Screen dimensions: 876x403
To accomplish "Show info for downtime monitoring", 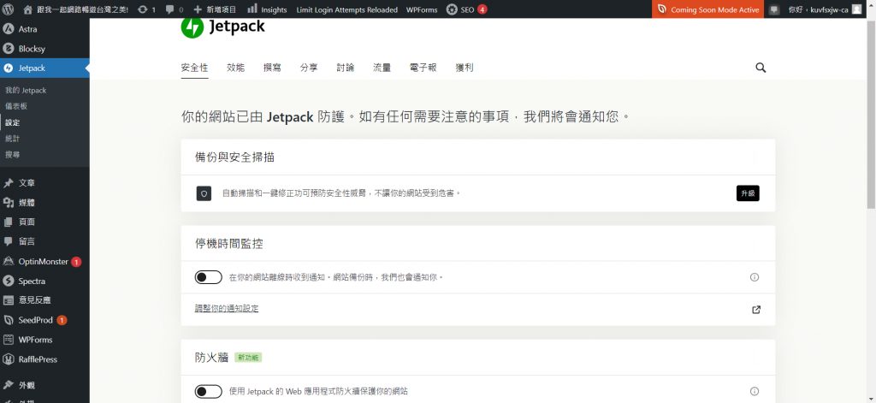I will pos(755,277).
